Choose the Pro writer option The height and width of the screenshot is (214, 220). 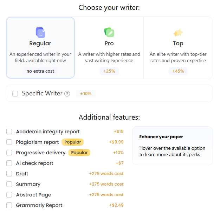109,48
